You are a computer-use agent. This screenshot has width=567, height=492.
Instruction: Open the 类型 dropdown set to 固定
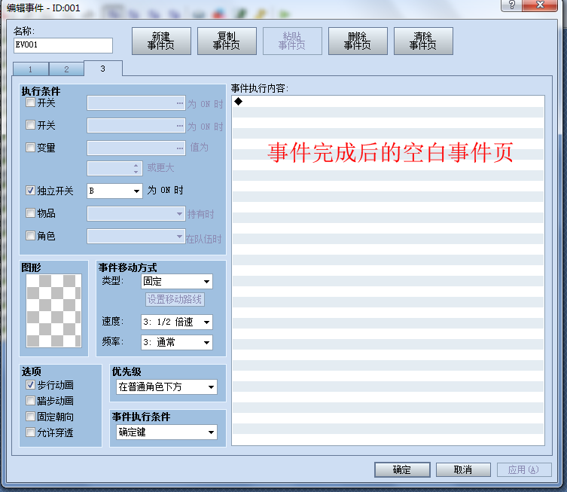[x=177, y=282]
